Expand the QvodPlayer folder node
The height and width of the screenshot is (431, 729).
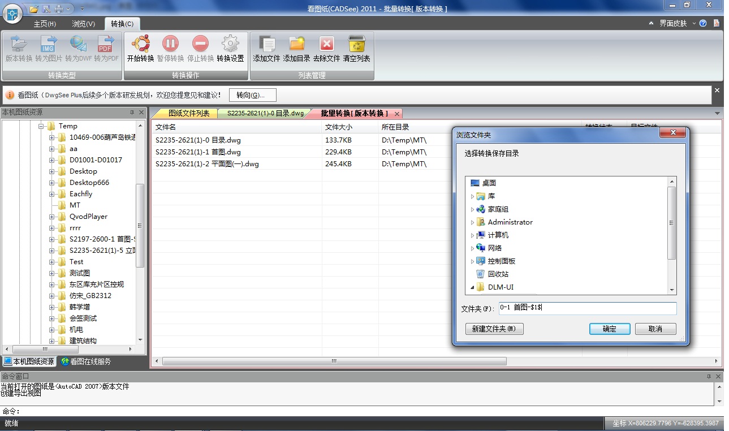(52, 217)
